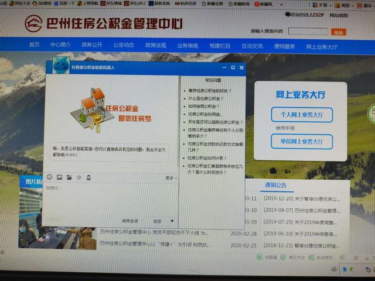375x281 pixels.
Task: Maximize the chat robot window
Action: coord(233,68)
